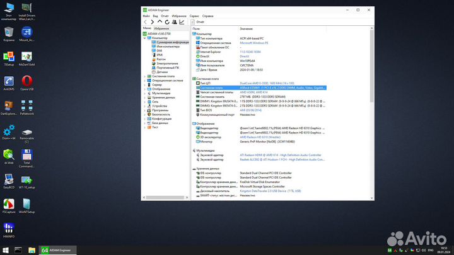Expand the Мультимедиа tree node

145,93
